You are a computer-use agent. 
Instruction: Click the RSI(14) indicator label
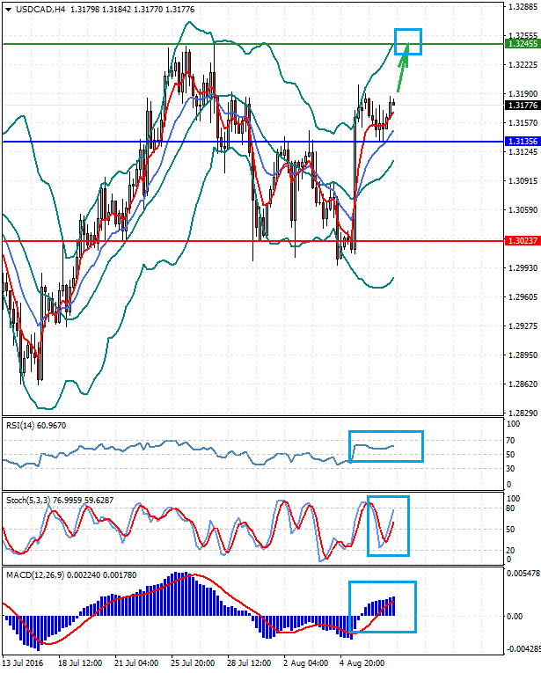tap(21, 425)
